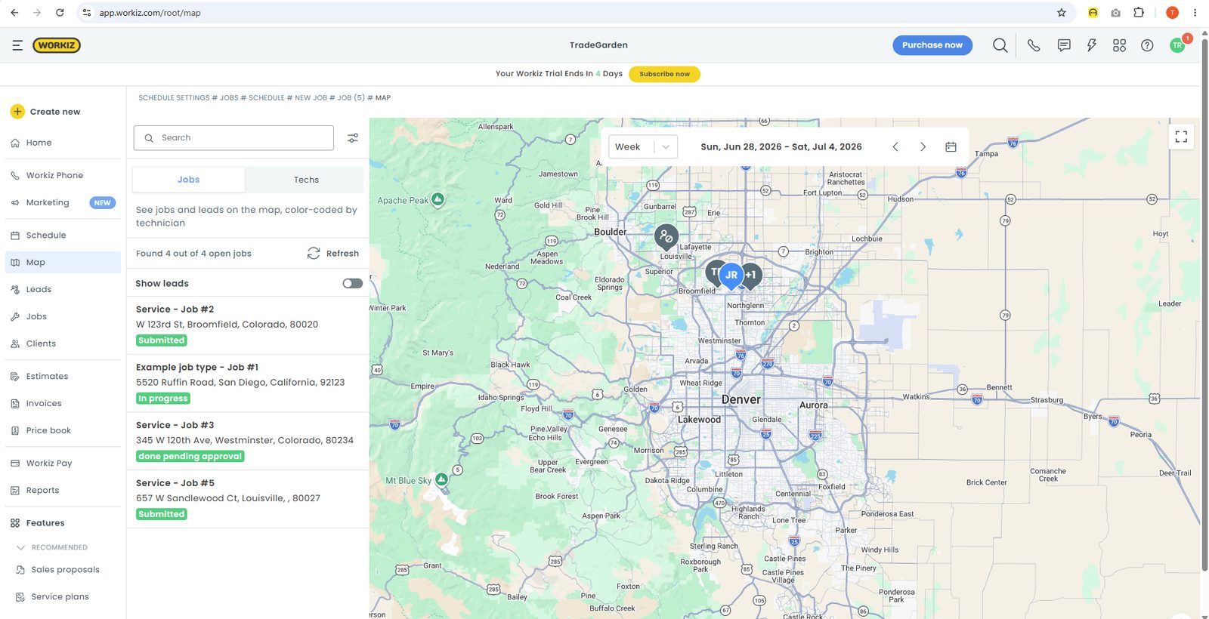1209x619 pixels.
Task: Open Service - Job #3 card
Action: [248, 442]
